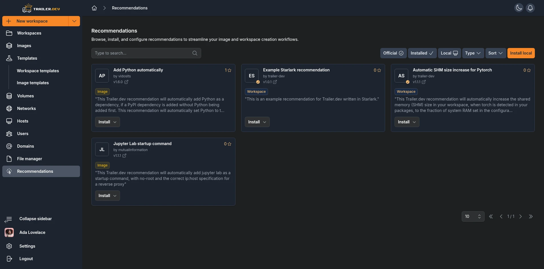
Task: Expand the New workspace dropdown arrow
Action: pos(74,21)
